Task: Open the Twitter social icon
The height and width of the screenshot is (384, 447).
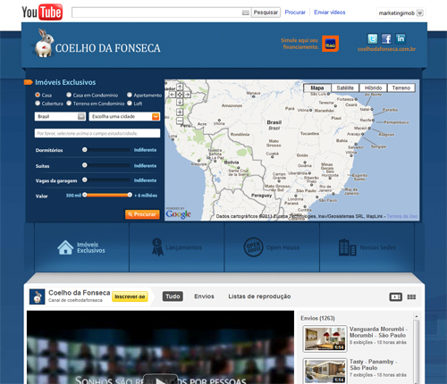Action: pyautogui.click(x=372, y=38)
